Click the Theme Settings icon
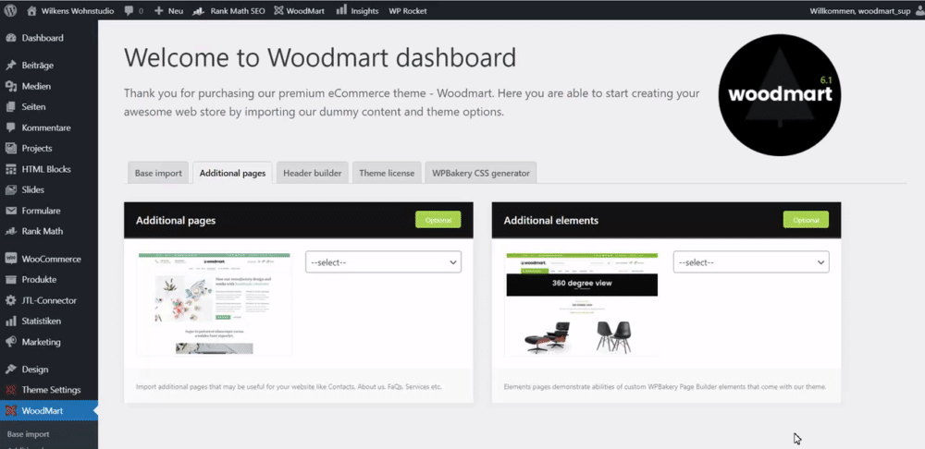This screenshot has width=925, height=449. (10, 390)
